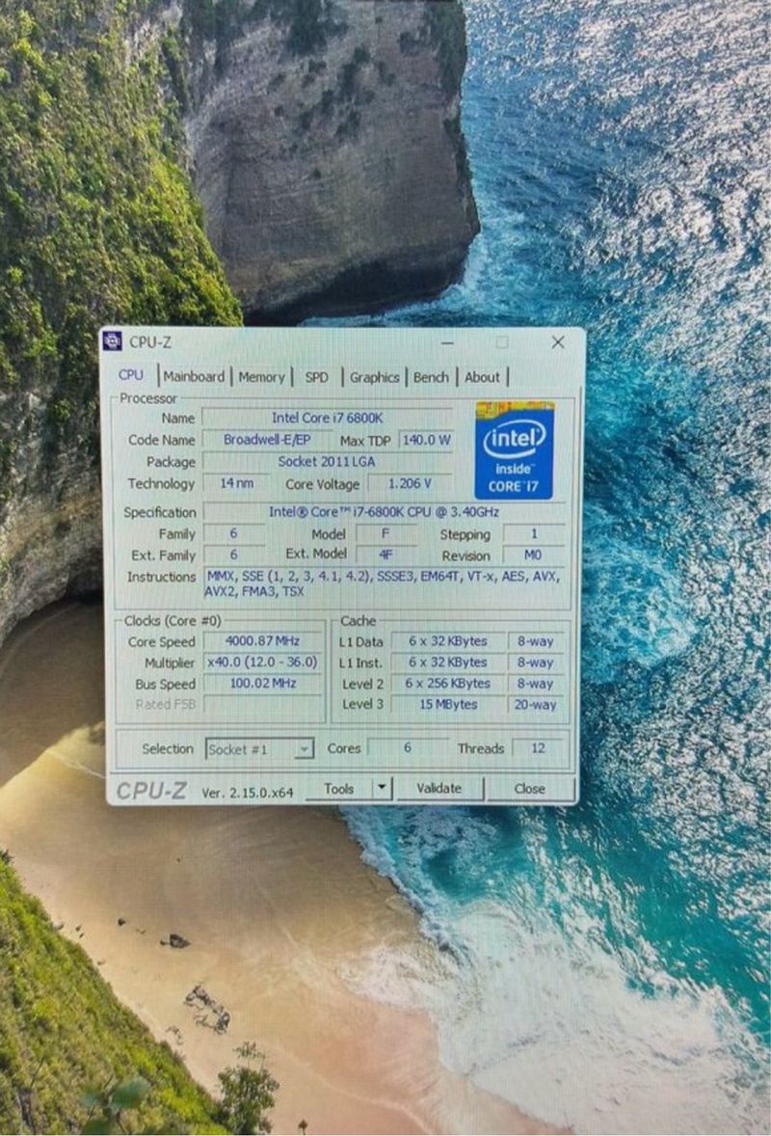The height and width of the screenshot is (1136, 771).
Task: Open the Bench tab
Action: [x=431, y=377]
